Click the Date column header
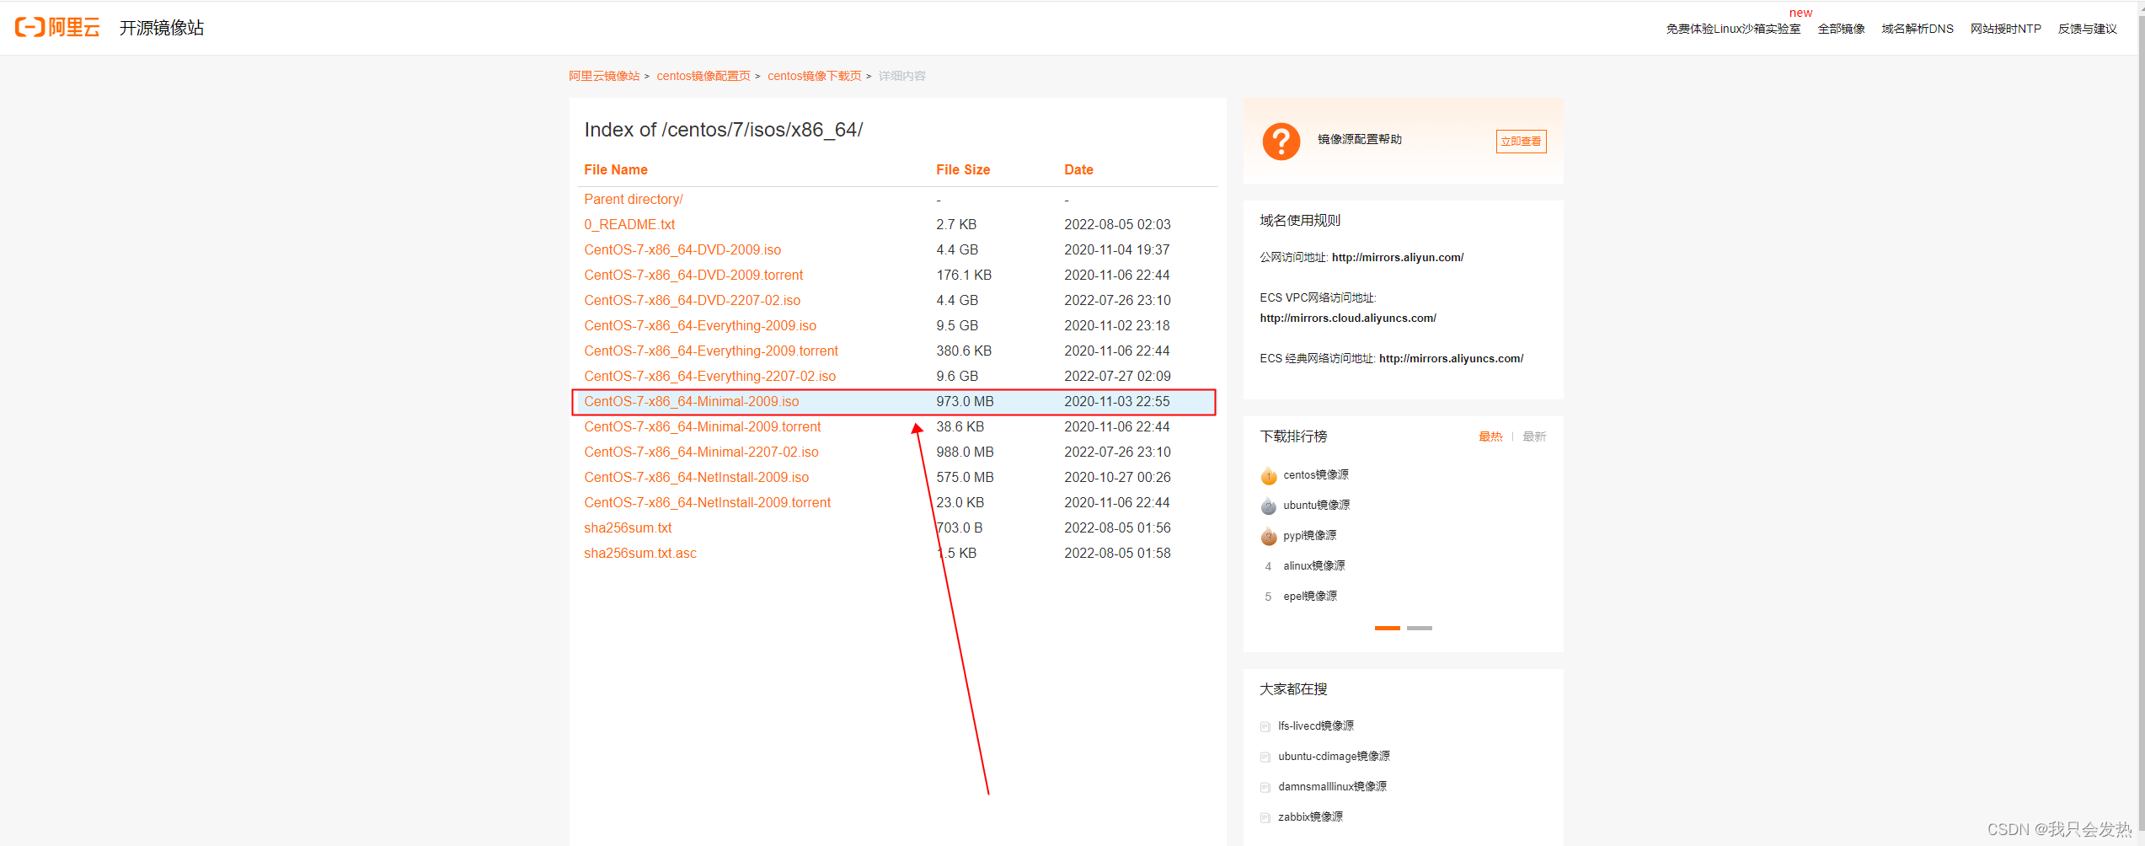This screenshot has height=846, width=2145. point(1078,169)
